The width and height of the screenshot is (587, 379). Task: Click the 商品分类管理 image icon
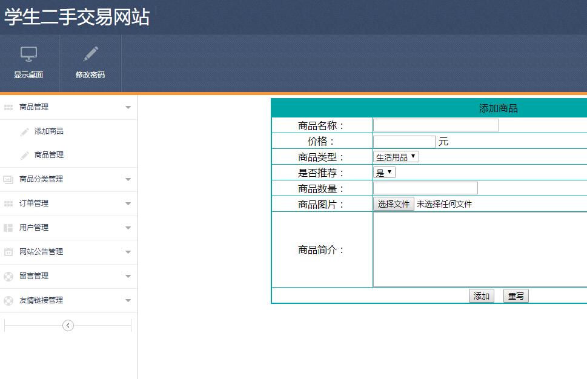point(8,180)
